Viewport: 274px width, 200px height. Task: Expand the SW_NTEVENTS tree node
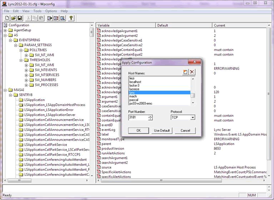(x=26, y=70)
